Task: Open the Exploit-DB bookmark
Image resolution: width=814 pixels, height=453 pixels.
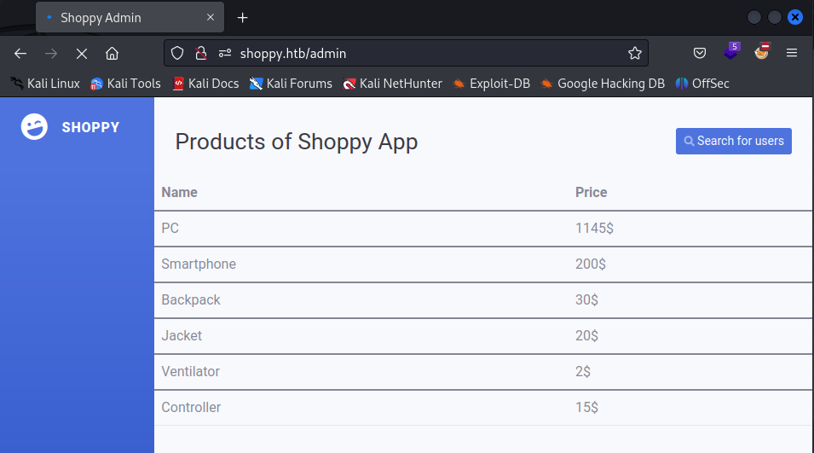Action: [491, 84]
